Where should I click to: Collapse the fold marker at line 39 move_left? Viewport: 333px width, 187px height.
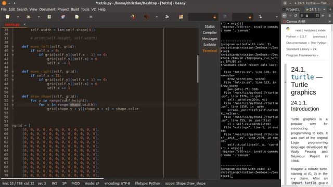[12, 46]
